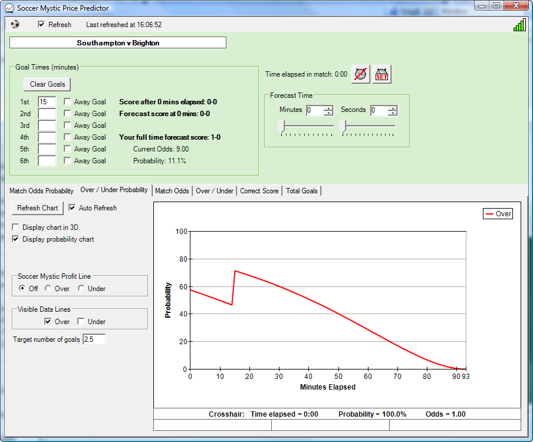
Task: Decrease the forecast Minutes spinner down arrow
Action: coord(328,113)
